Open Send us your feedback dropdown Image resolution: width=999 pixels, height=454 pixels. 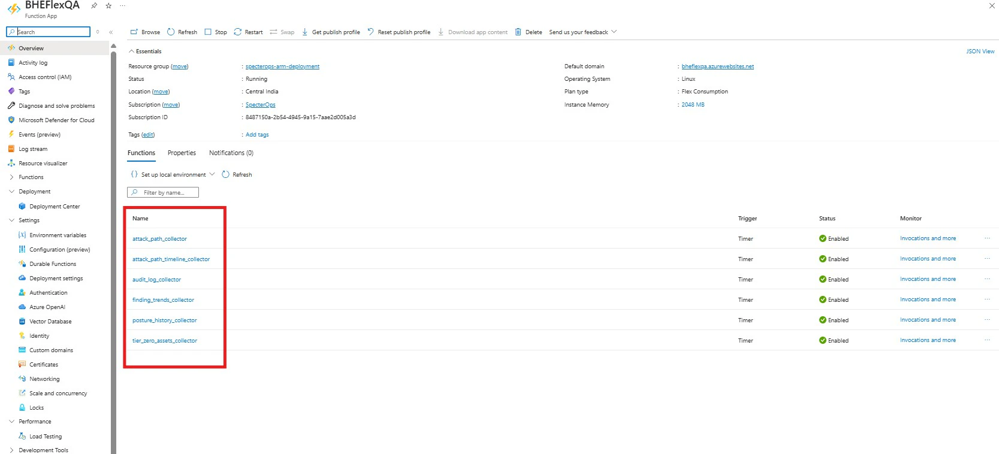pyautogui.click(x=583, y=32)
